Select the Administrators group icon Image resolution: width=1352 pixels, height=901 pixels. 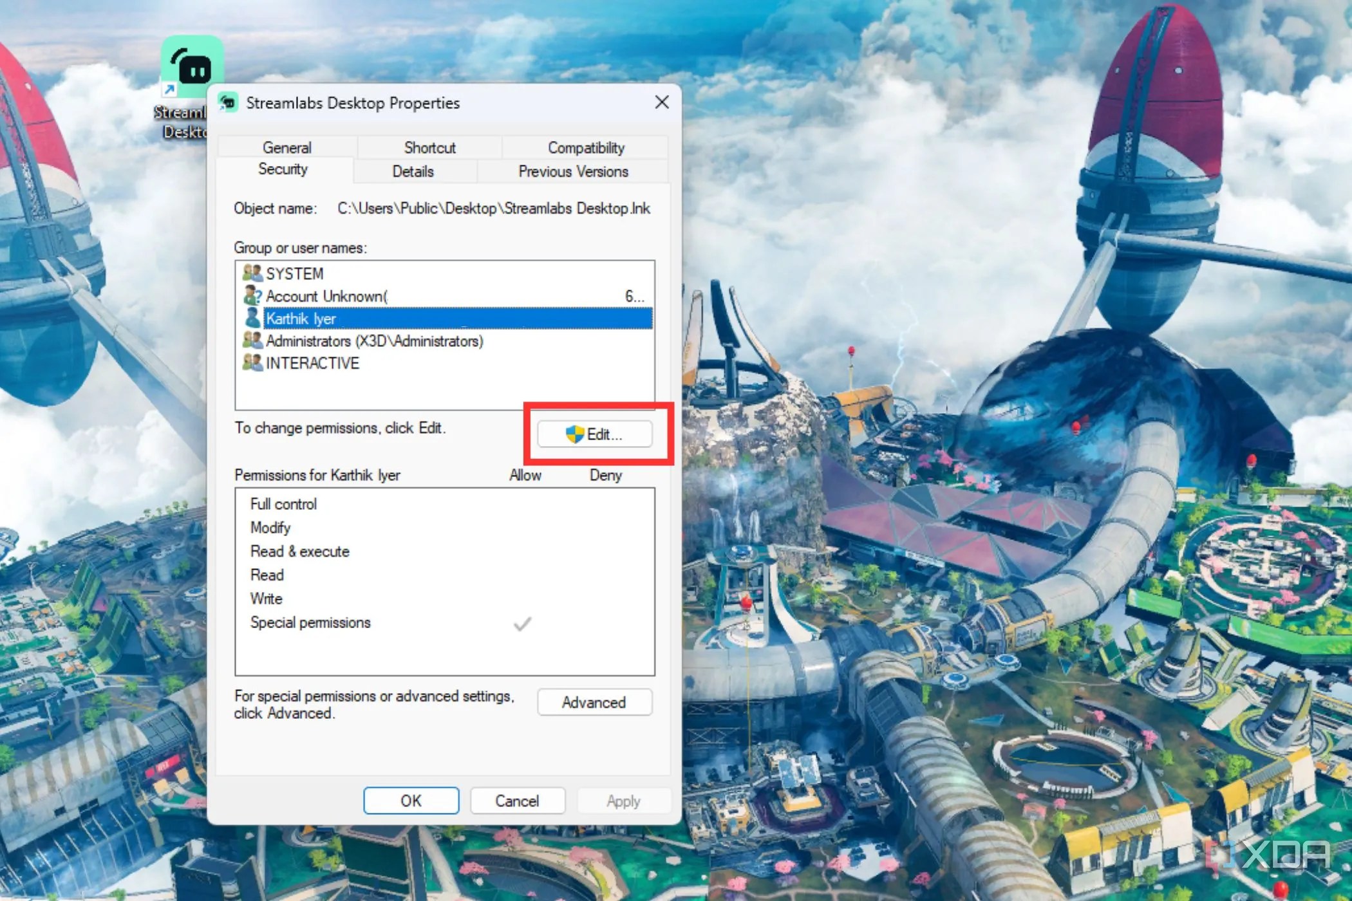coord(251,340)
